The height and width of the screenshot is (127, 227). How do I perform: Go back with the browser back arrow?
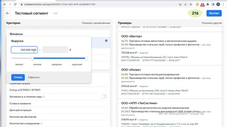point(5,5)
